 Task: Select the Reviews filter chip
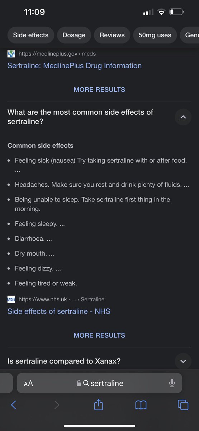click(x=112, y=35)
